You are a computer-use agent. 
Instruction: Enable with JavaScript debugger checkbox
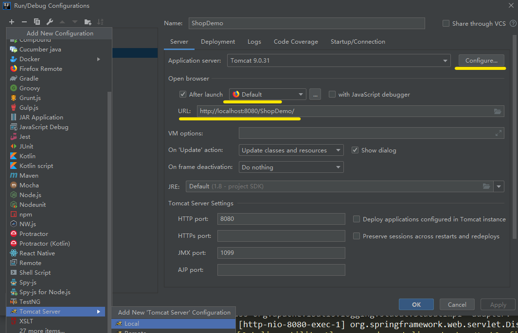(x=332, y=94)
